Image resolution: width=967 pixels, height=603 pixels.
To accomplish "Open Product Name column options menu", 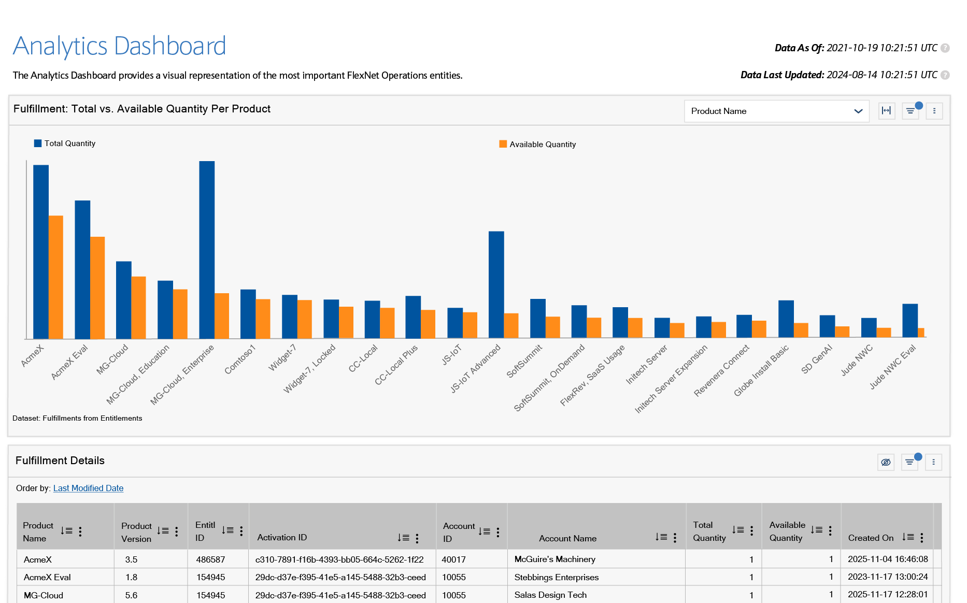I will point(80,532).
